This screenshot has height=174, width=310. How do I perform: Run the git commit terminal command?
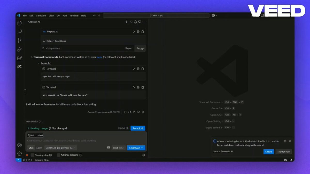tap(134, 87)
